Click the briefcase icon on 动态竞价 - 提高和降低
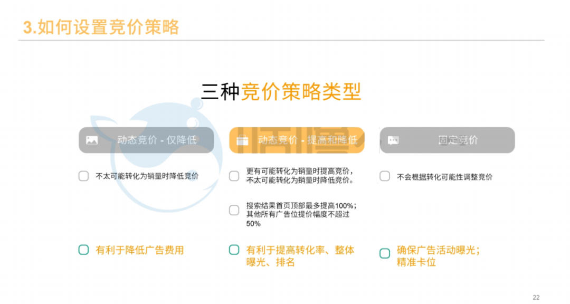 (242, 140)
